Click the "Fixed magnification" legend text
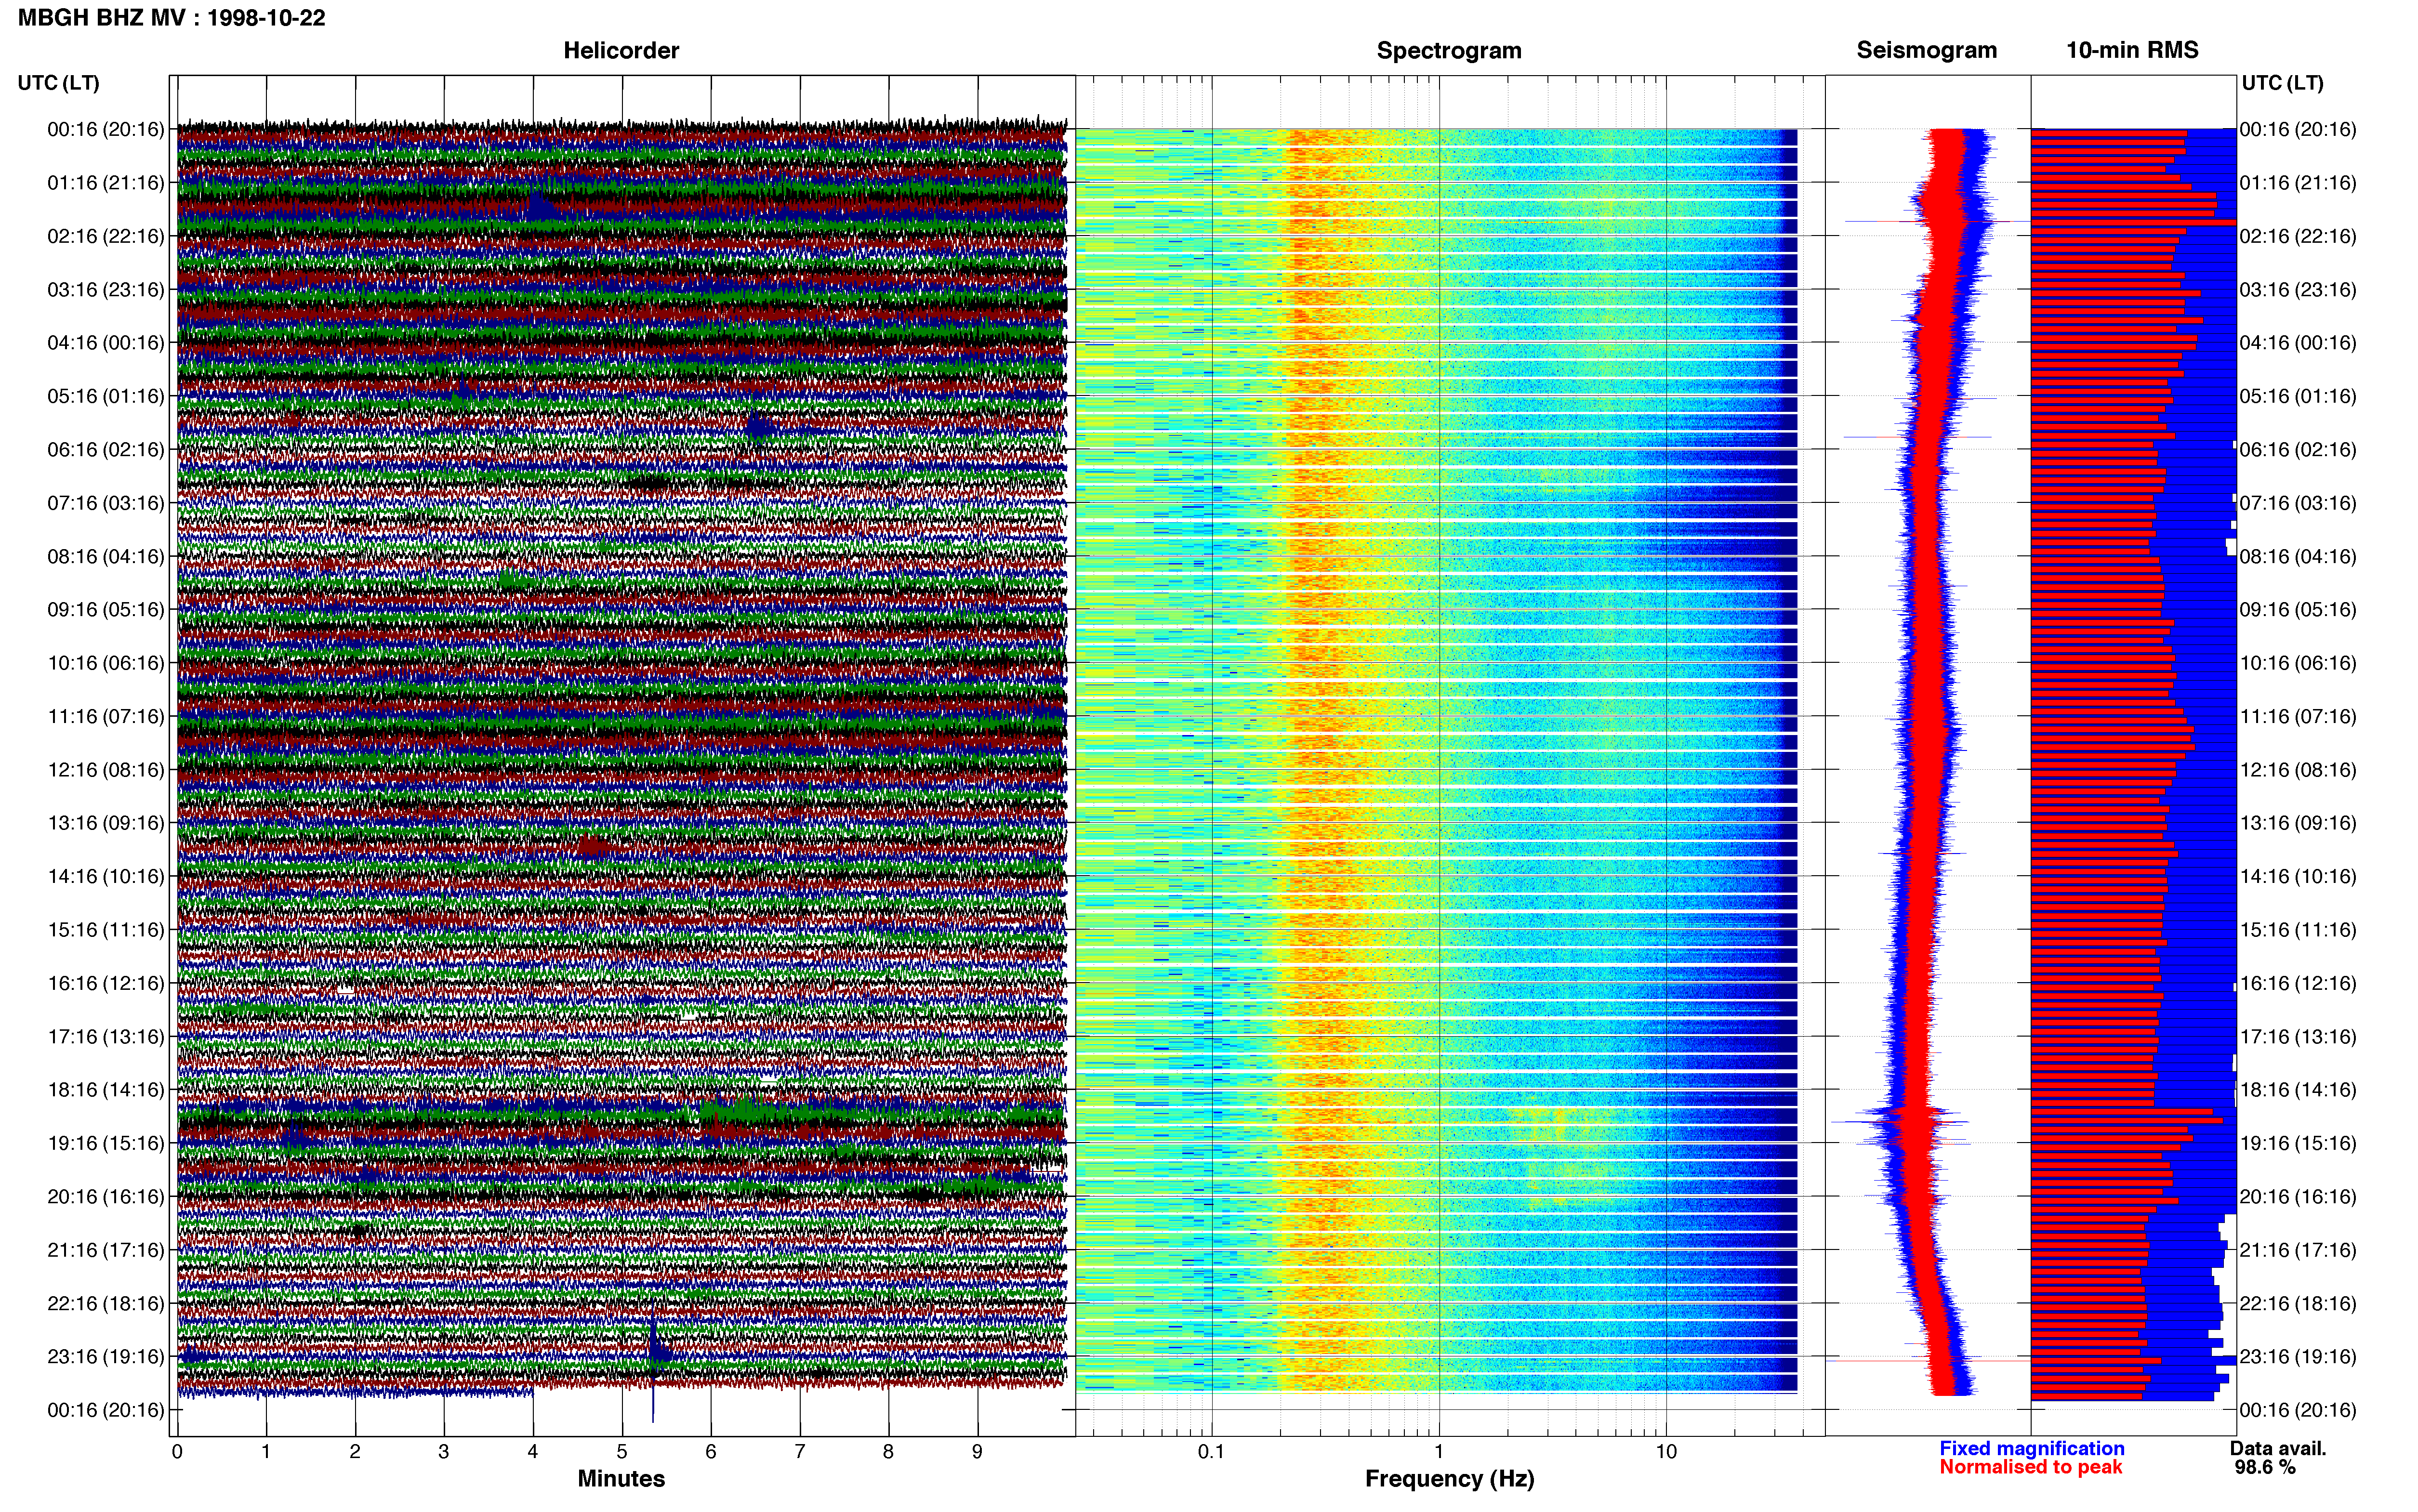This screenshot has height=1512, width=2418. pos(2031,1448)
